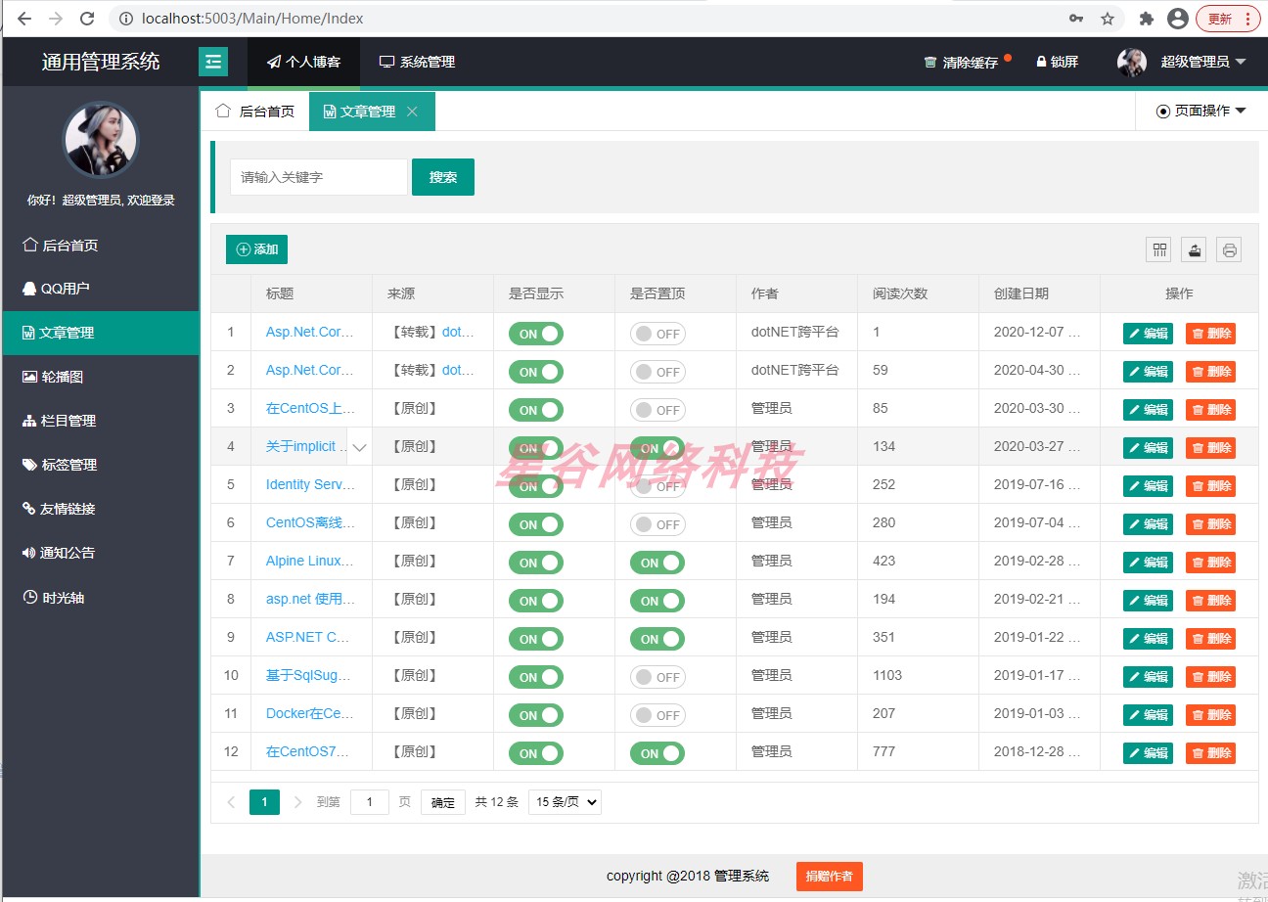
Task: Open the 15 条/页 page size dropdown
Action: click(565, 802)
